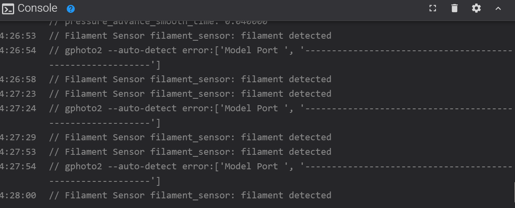Click gphoto2 auto-detect error at 4:26:54
515x208 pixels.
[281, 58]
